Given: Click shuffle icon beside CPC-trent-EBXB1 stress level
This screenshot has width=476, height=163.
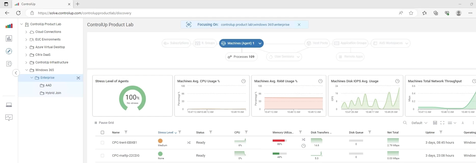Looking at the screenshot, I should coord(189,143).
